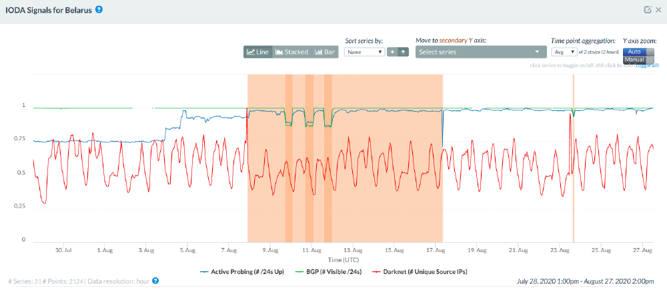Switch chart to Stacked view

tap(292, 52)
